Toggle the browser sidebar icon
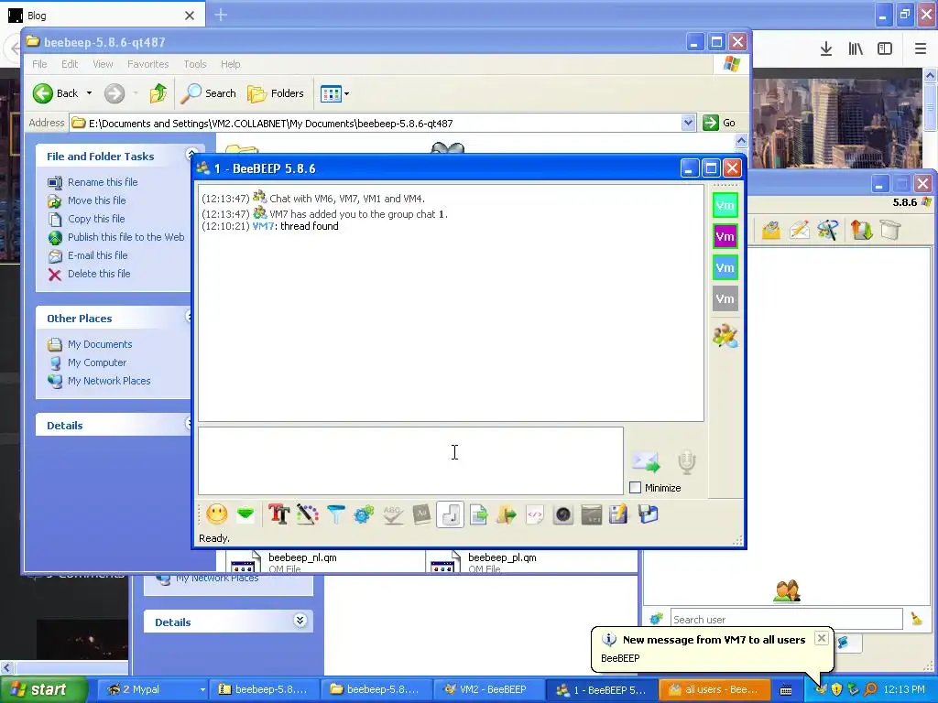The height and width of the screenshot is (703, 938). click(x=885, y=49)
